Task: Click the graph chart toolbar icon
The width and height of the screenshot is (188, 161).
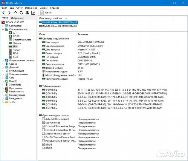Action: click(x=33, y=13)
